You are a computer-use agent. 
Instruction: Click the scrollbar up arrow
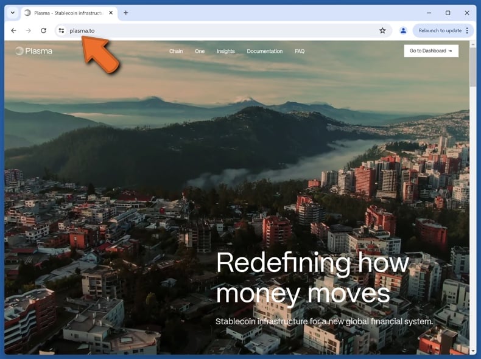point(472,44)
